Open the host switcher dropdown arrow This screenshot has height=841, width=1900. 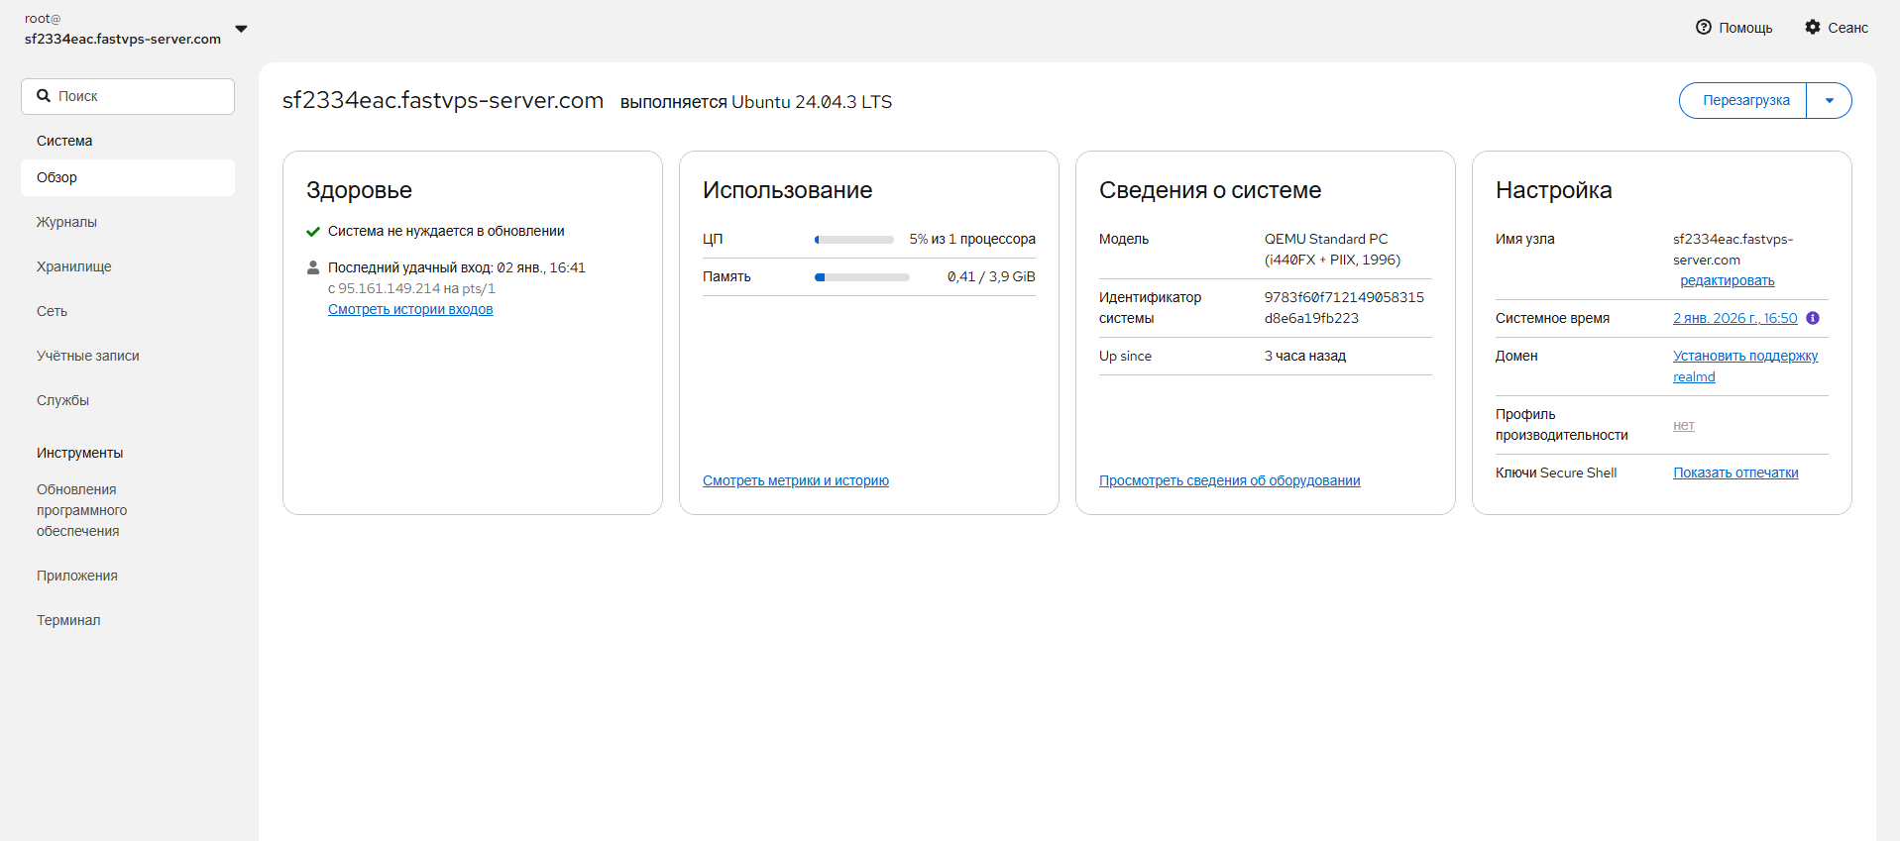241,29
